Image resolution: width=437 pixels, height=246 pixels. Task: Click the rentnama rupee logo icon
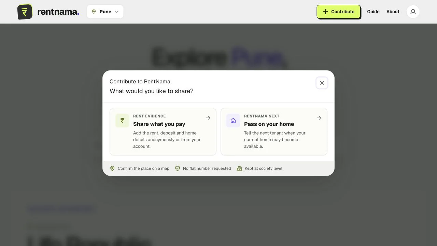(25, 12)
